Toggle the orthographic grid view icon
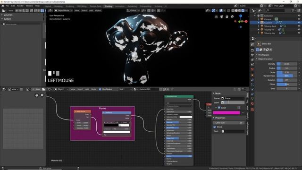The height and width of the screenshot is (170, 302). [x=216, y=17]
